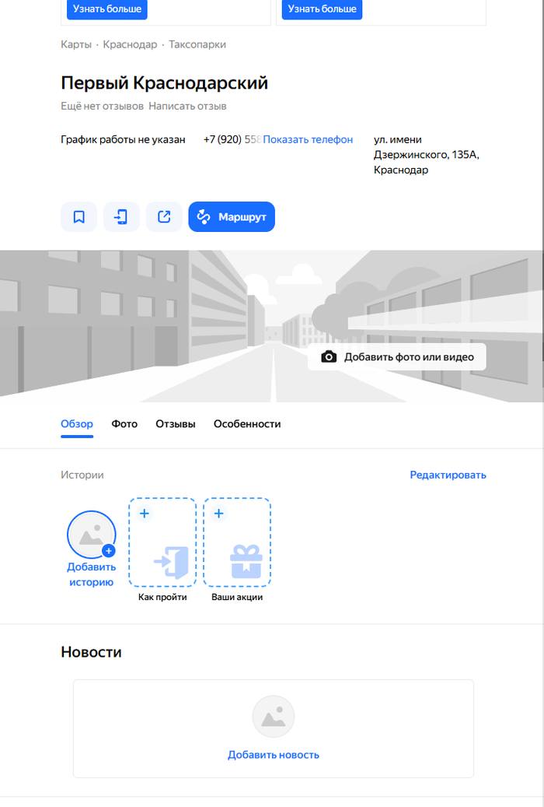Click Написать отзыв link
This screenshot has width=544, height=807.
pos(187,106)
